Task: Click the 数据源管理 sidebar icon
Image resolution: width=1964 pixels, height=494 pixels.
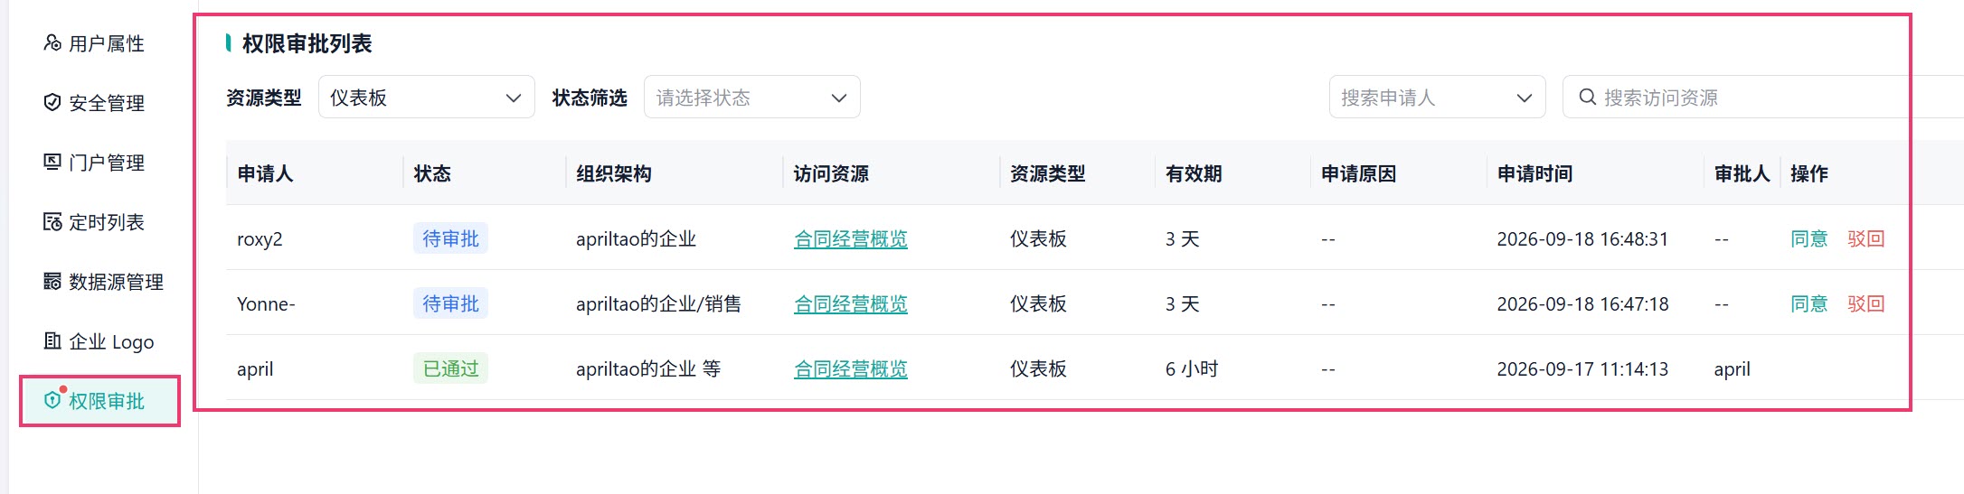Action: pos(52,282)
